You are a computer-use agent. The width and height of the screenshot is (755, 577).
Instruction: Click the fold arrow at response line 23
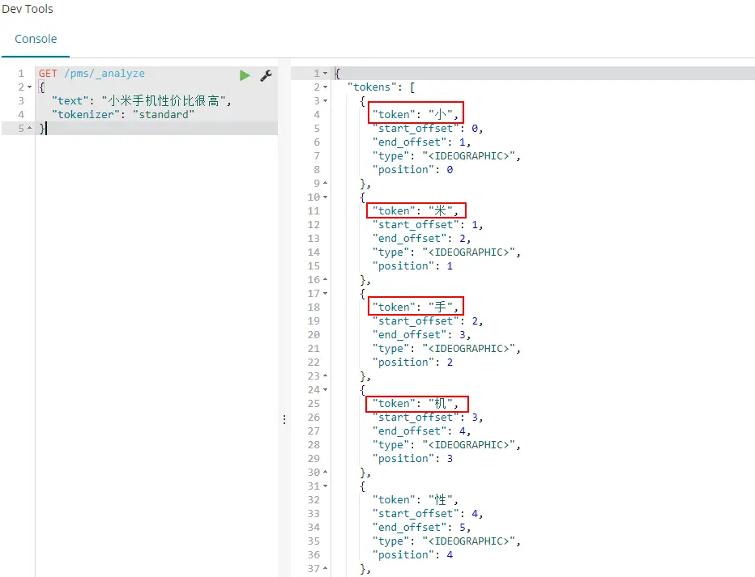pyautogui.click(x=326, y=375)
